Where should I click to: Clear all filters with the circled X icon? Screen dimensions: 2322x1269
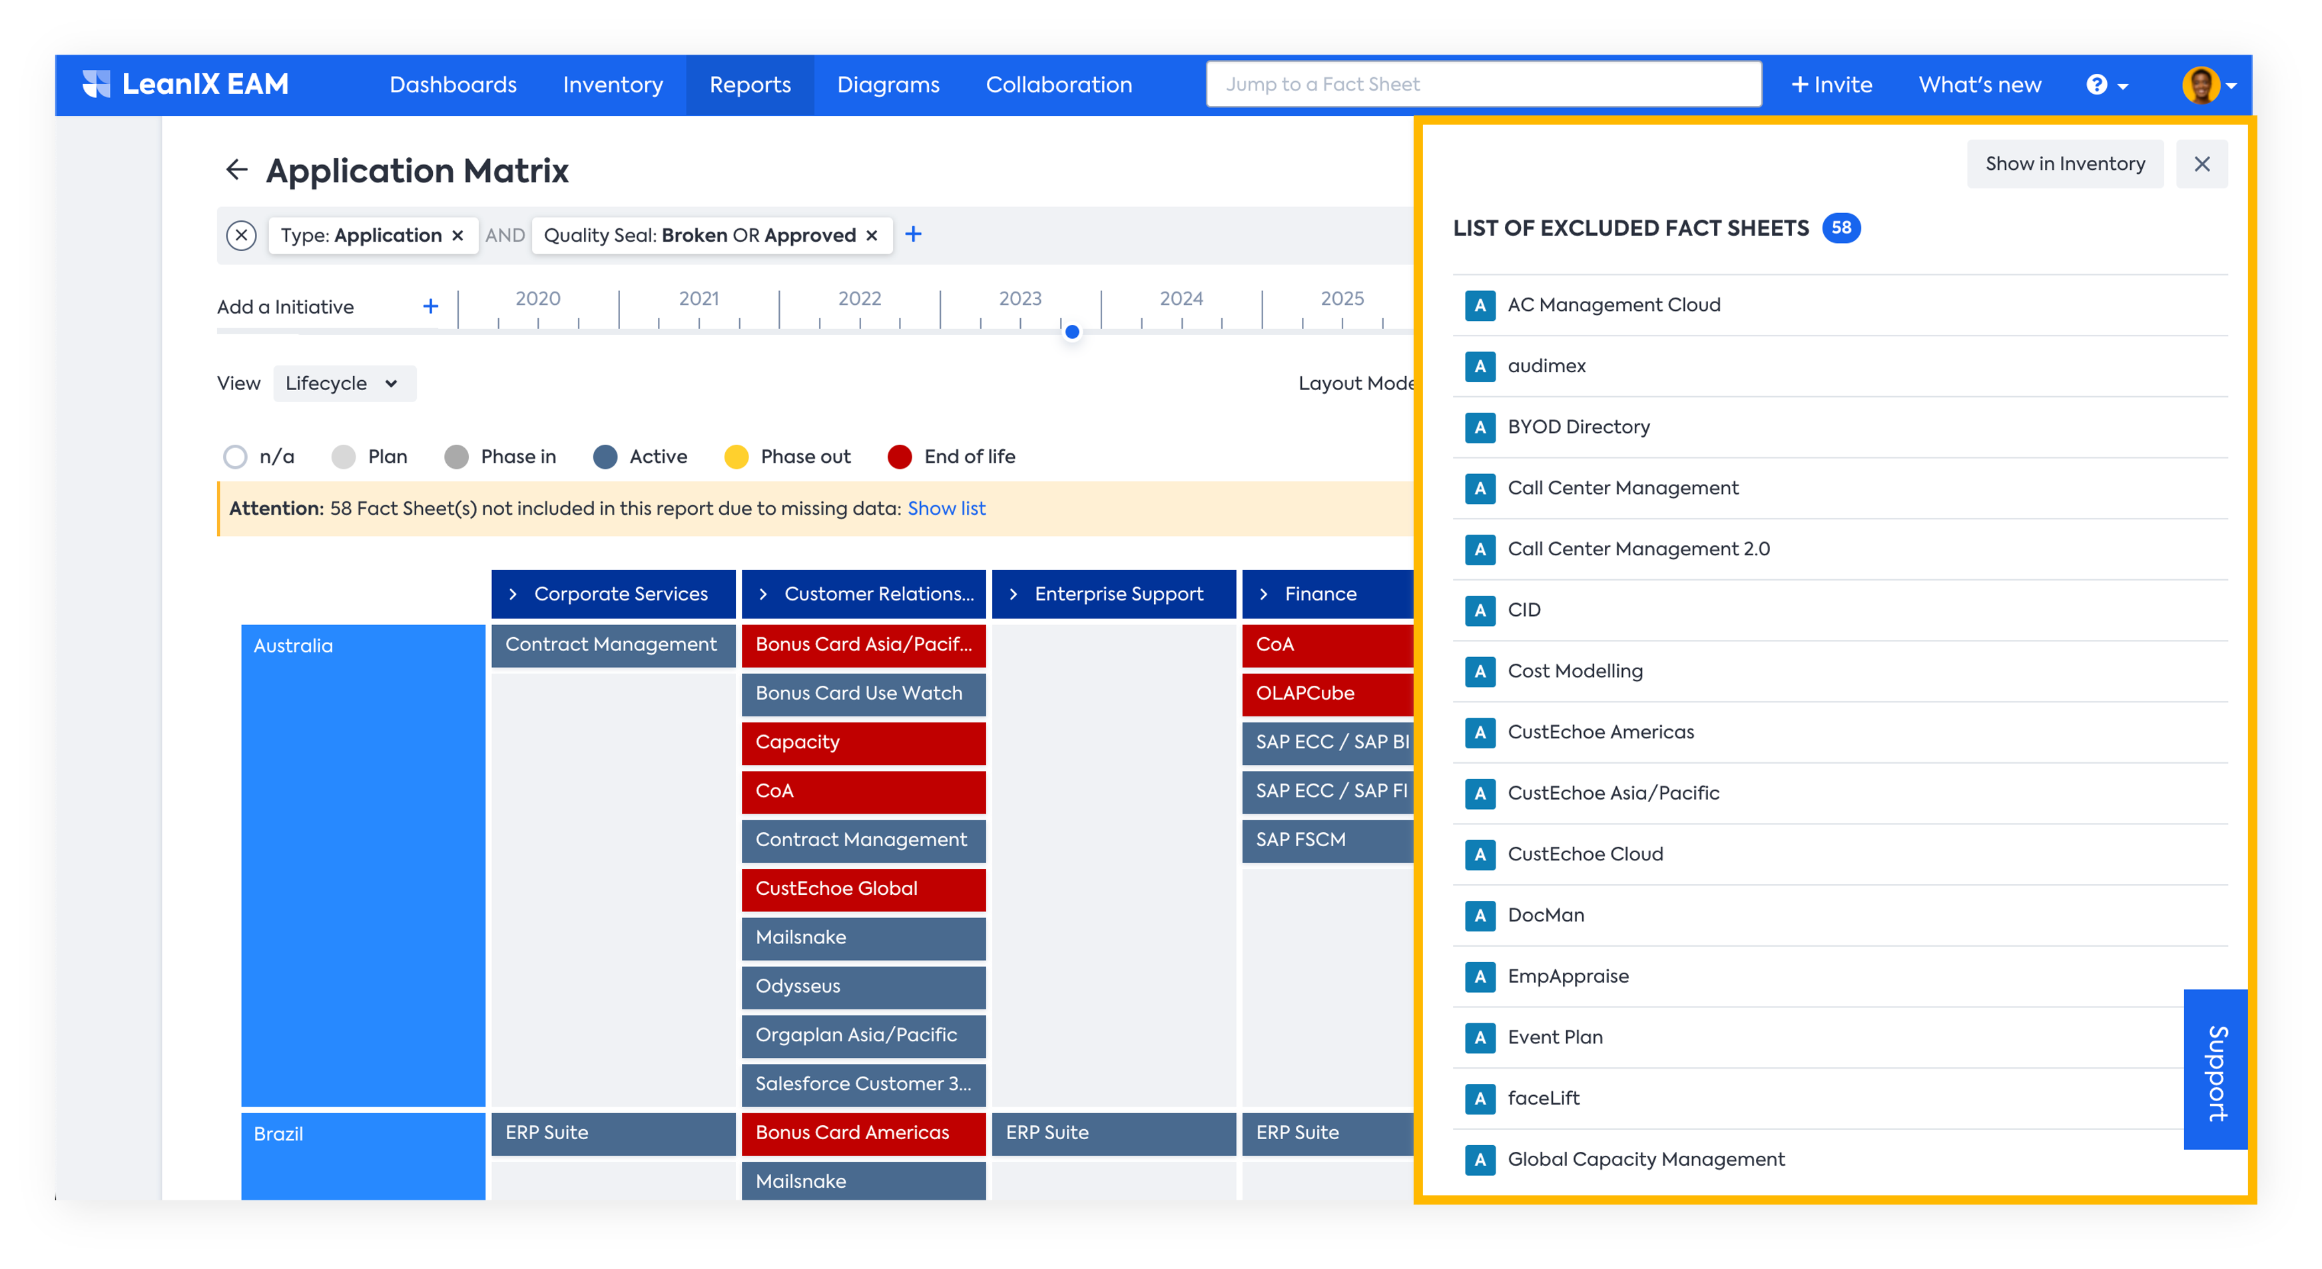pos(240,235)
